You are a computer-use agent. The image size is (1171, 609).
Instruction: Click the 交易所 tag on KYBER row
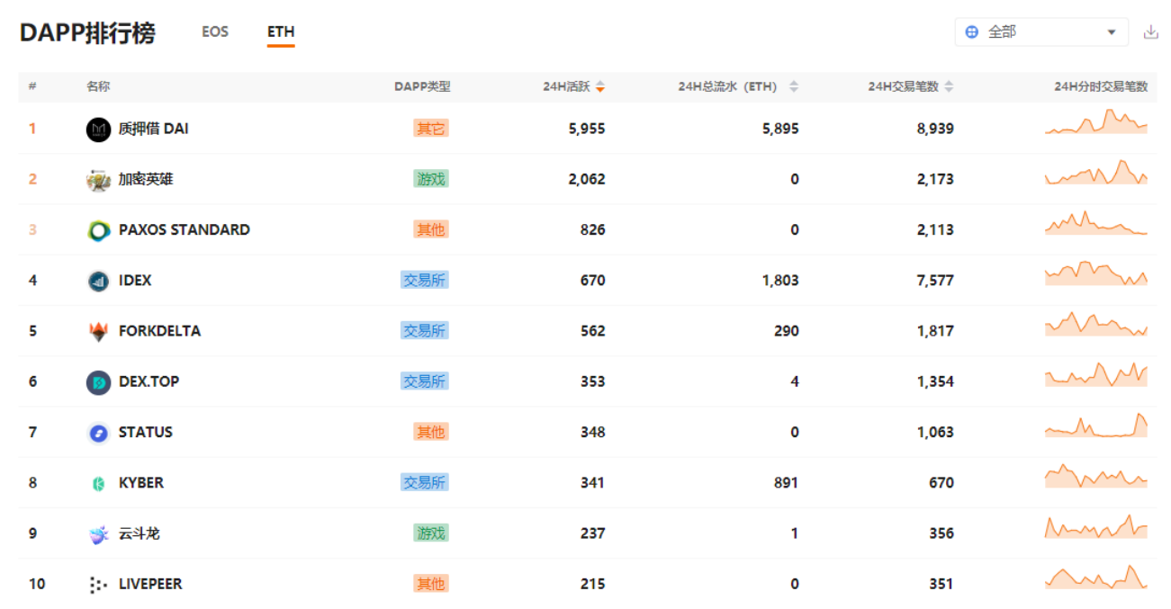(x=424, y=482)
